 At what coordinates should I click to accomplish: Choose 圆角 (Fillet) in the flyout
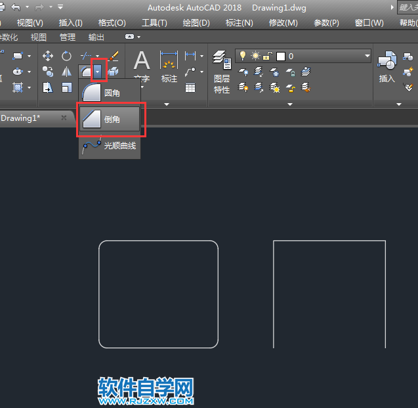110,93
